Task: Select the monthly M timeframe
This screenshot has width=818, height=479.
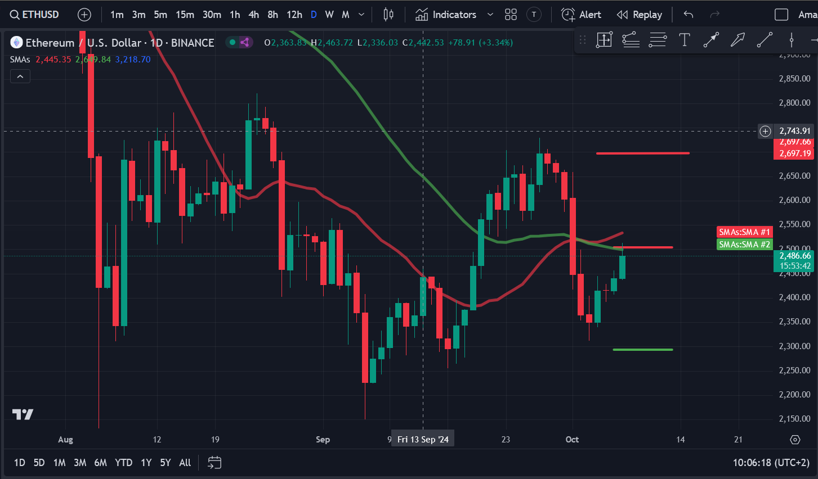Action: [x=346, y=15]
